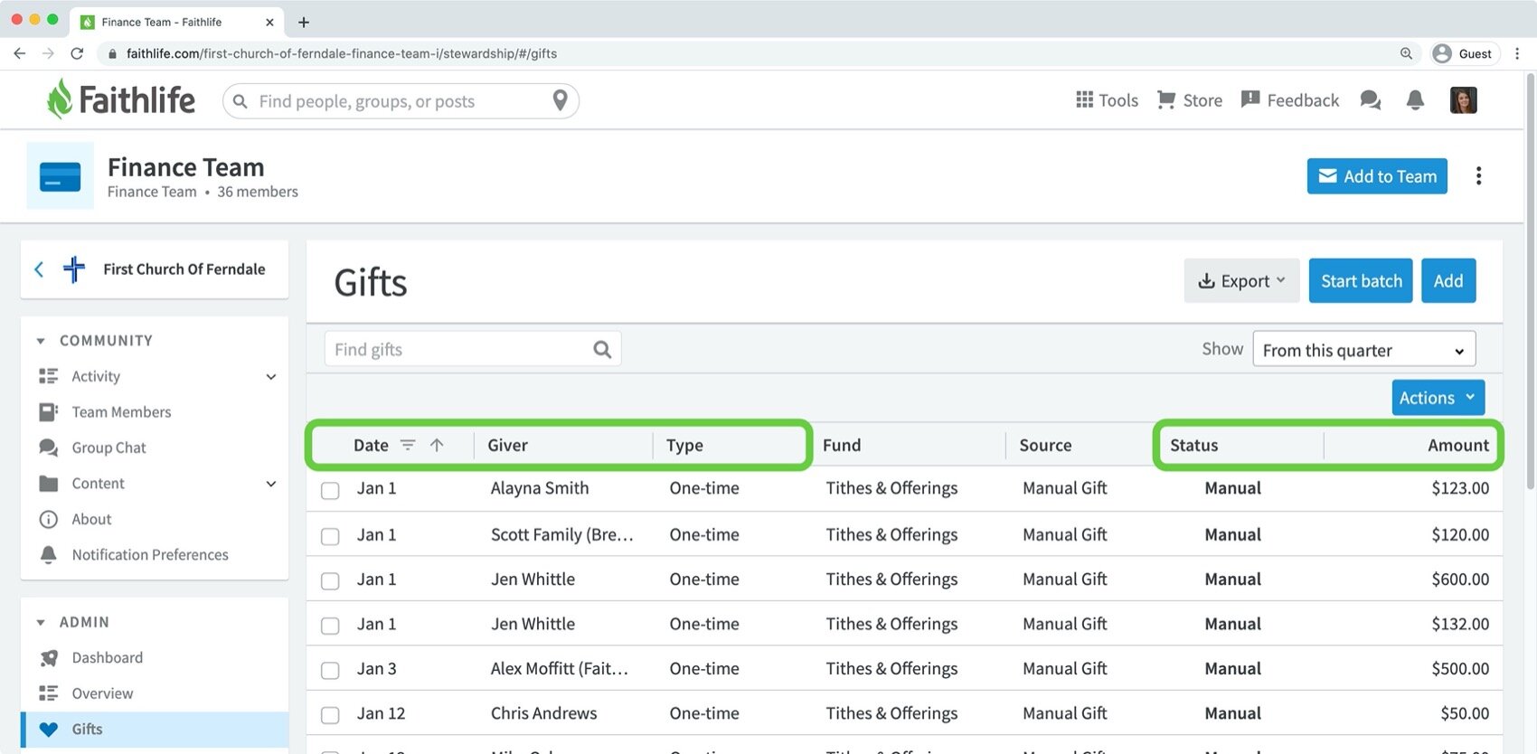Click the Faithlife logo
Image resolution: width=1537 pixels, height=754 pixels.
120,99
